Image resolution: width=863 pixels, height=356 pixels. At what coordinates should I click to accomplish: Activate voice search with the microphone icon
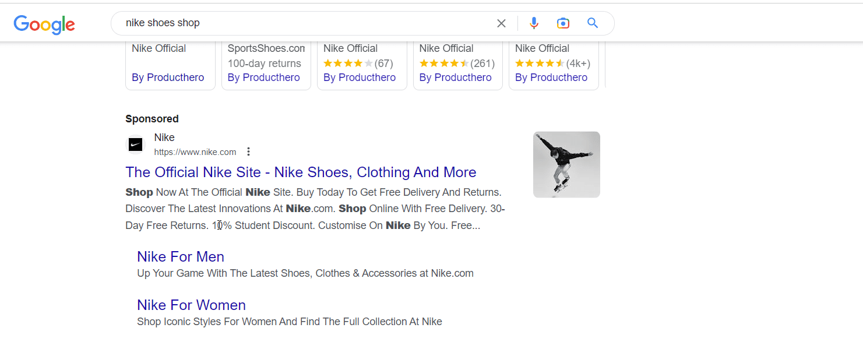(x=534, y=23)
